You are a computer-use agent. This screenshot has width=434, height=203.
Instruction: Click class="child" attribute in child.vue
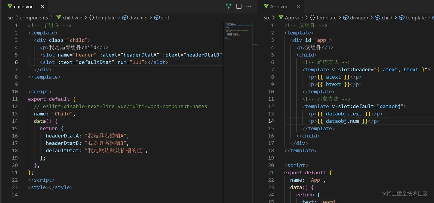coord(68,40)
